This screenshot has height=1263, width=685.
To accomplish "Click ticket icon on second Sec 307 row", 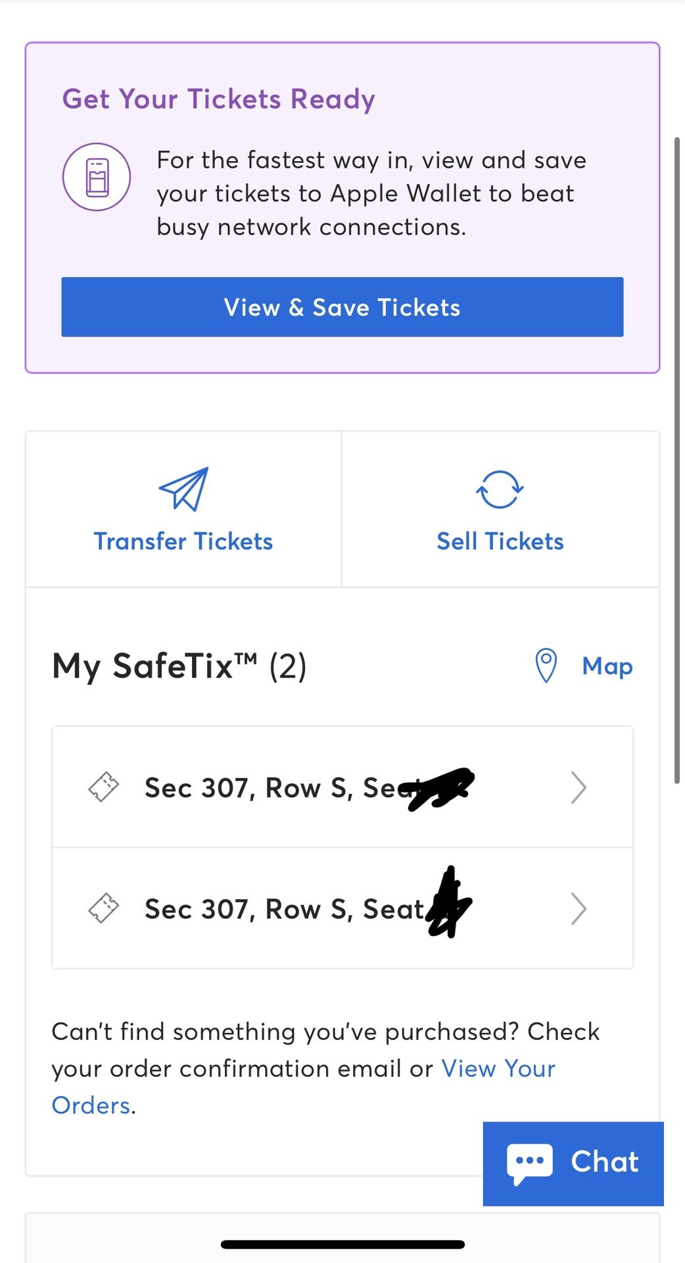I will [103, 908].
